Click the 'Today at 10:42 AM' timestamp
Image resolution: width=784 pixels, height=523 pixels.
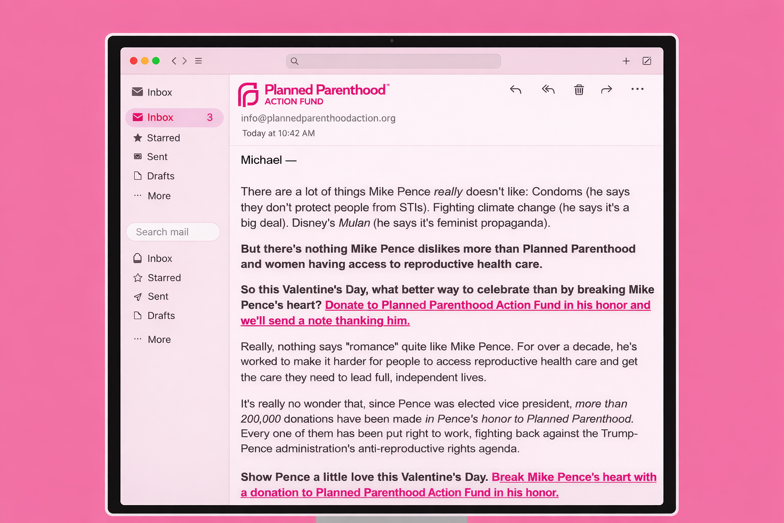tap(279, 133)
